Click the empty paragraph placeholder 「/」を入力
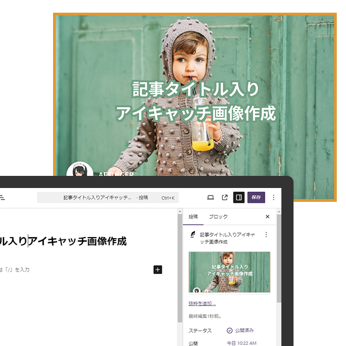Viewport: 346px width, 346px height. (15, 270)
